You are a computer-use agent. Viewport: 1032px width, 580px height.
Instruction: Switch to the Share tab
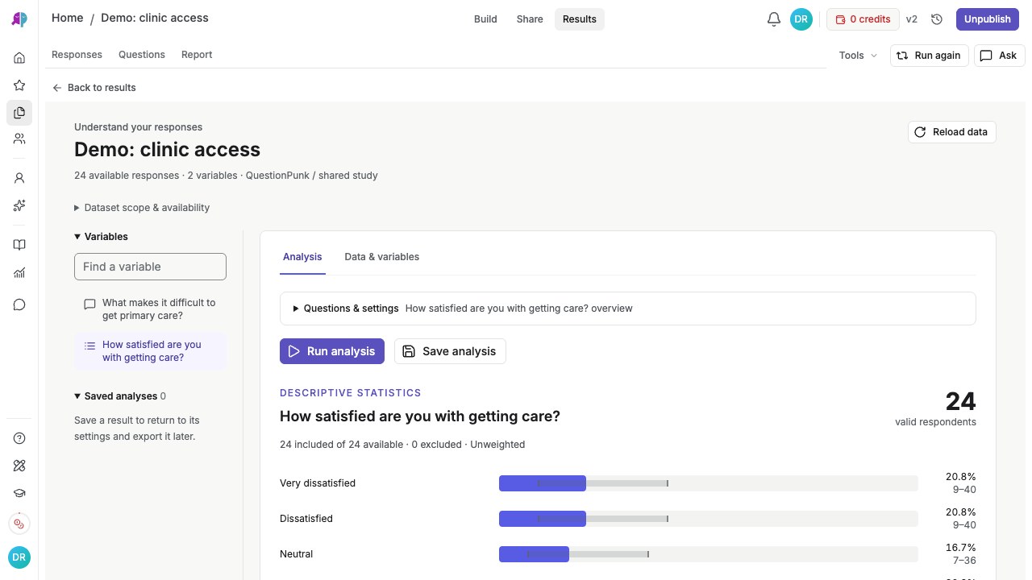point(530,19)
